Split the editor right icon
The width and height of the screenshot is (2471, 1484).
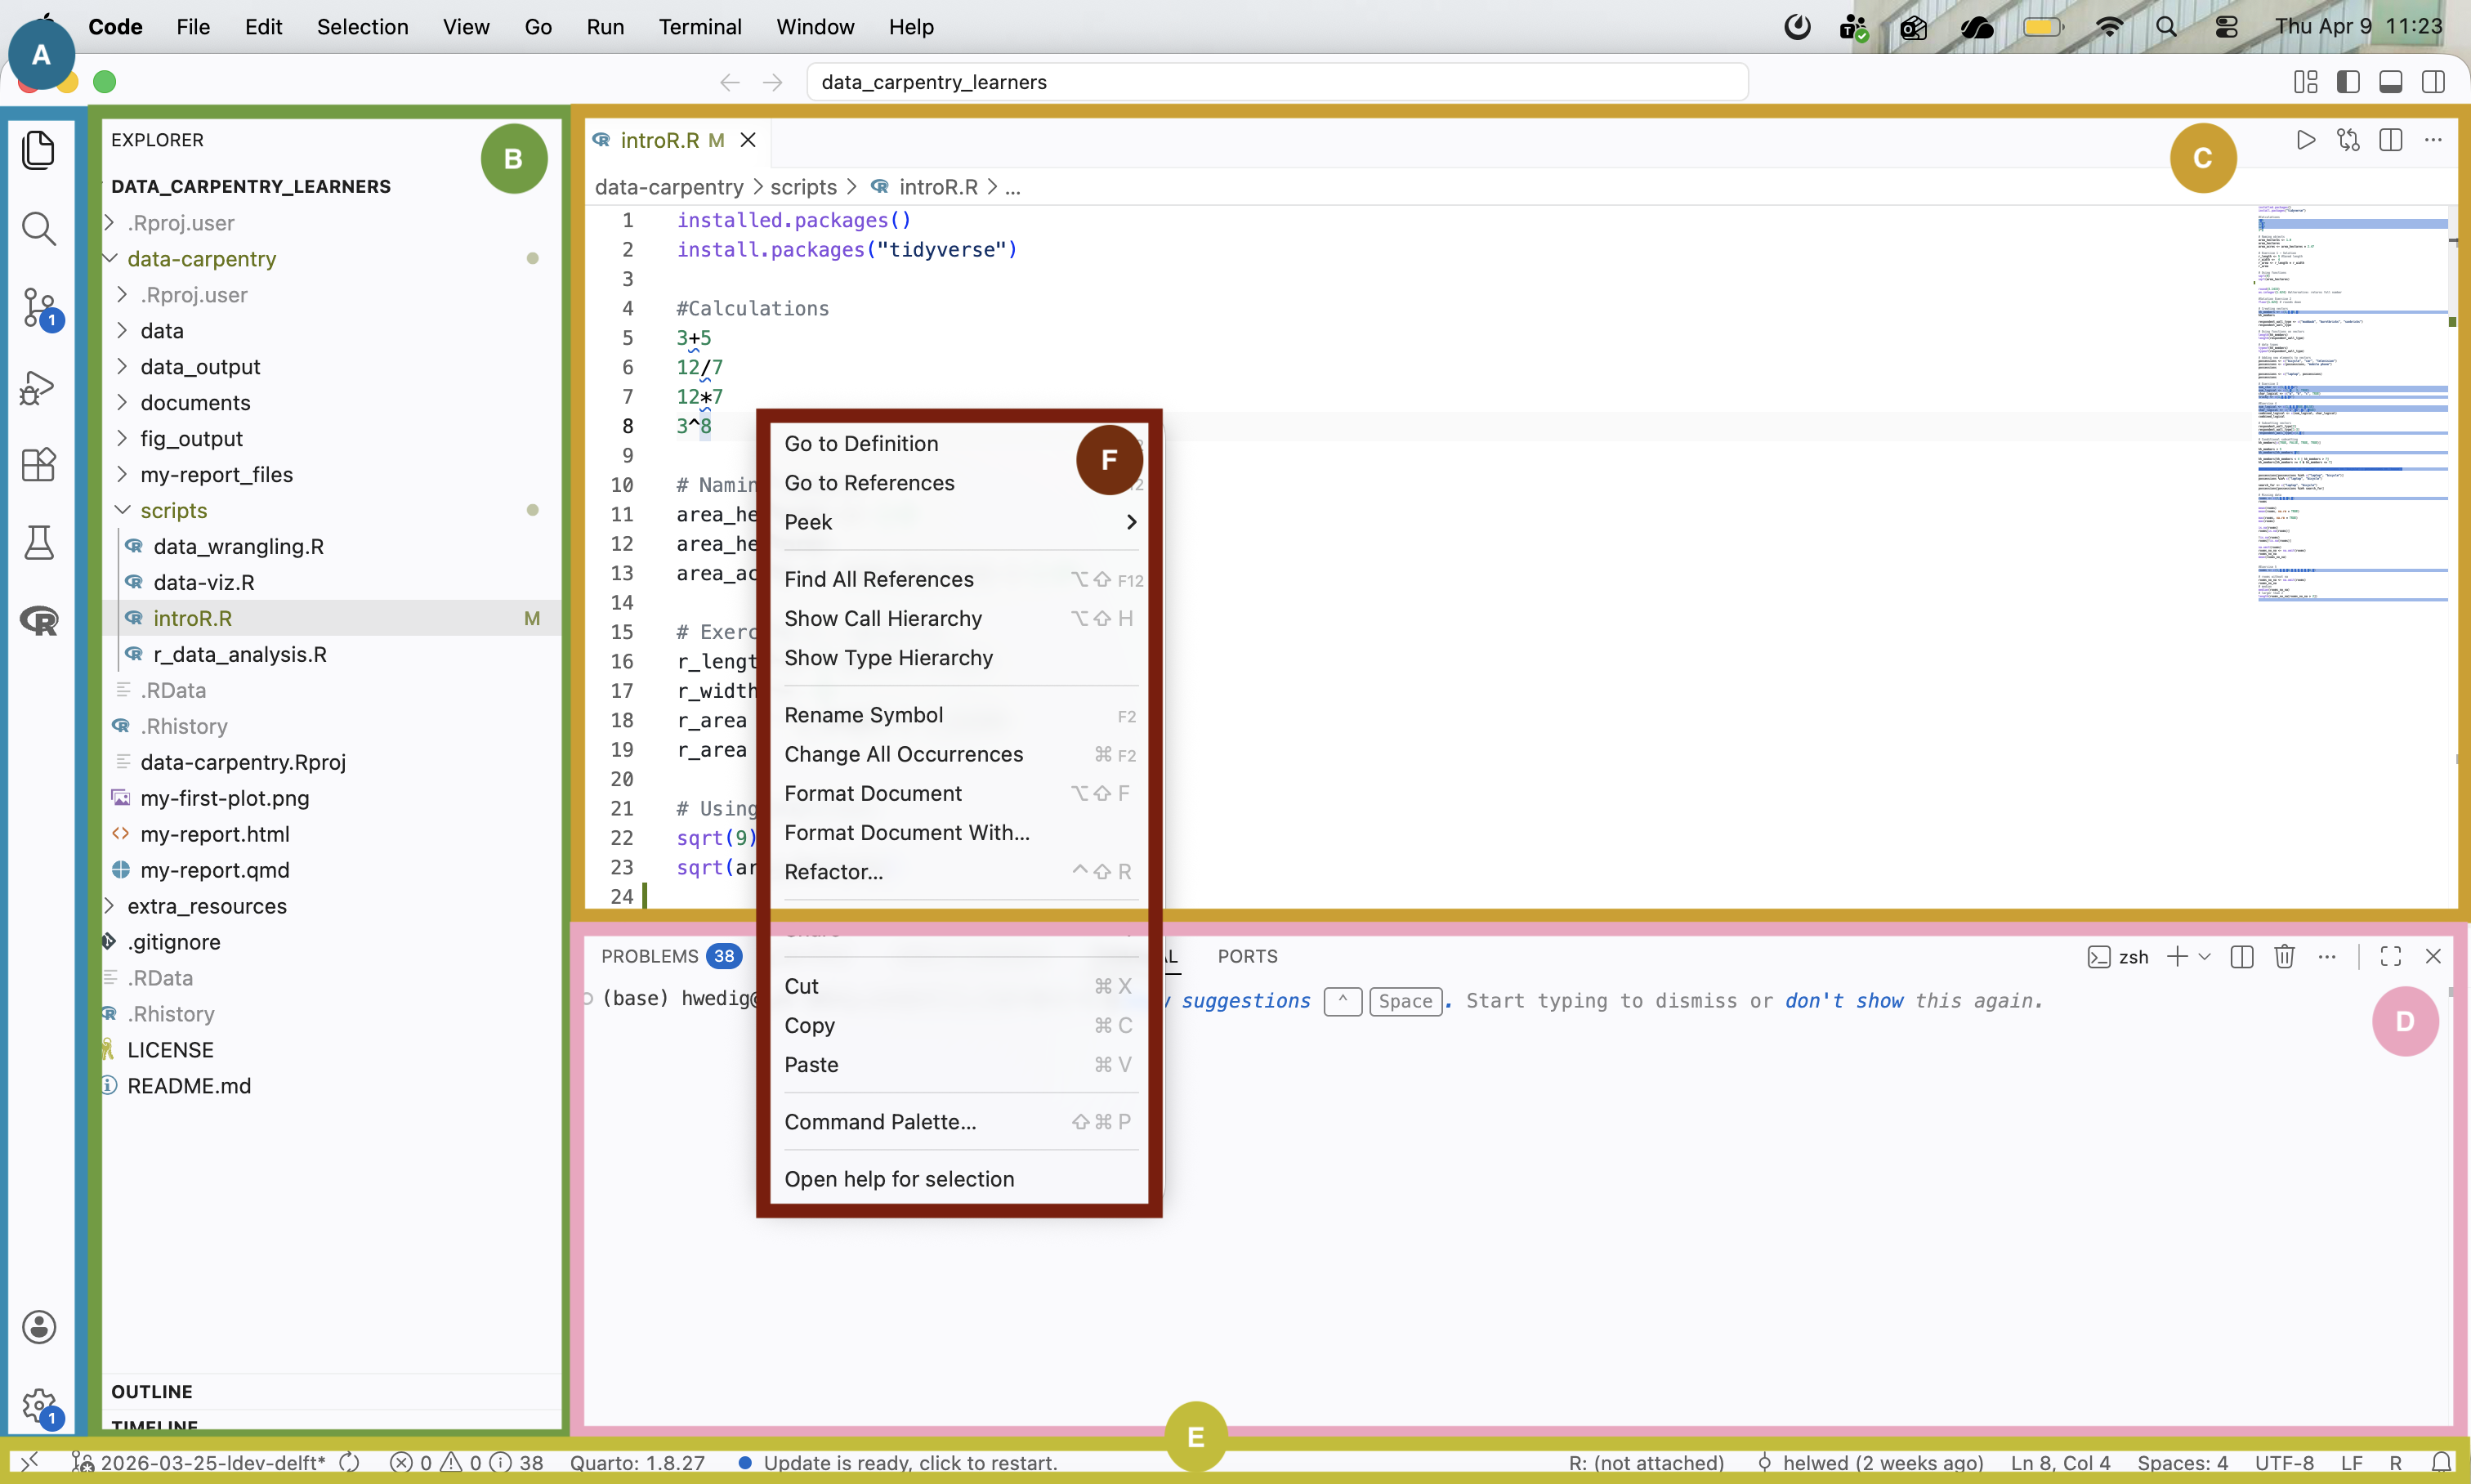pyautogui.click(x=2391, y=140)
